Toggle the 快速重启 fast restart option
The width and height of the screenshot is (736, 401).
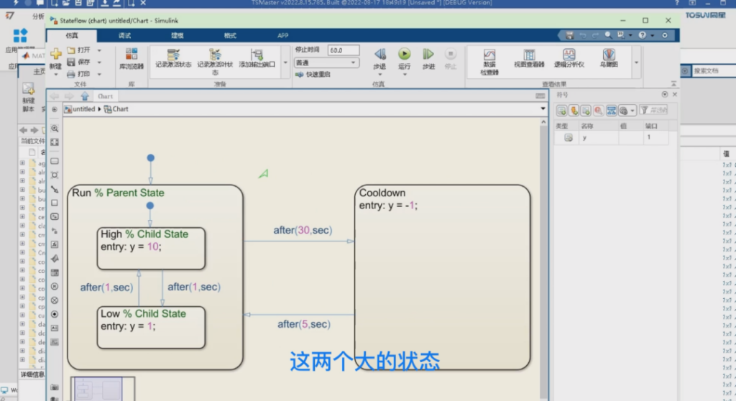[x=313, y=74]
